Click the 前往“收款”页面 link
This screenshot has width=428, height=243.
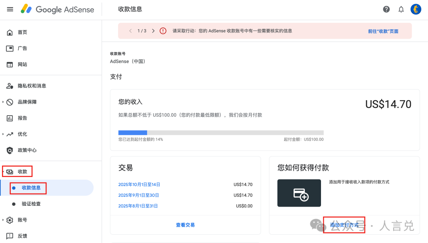tap(383, 31)
